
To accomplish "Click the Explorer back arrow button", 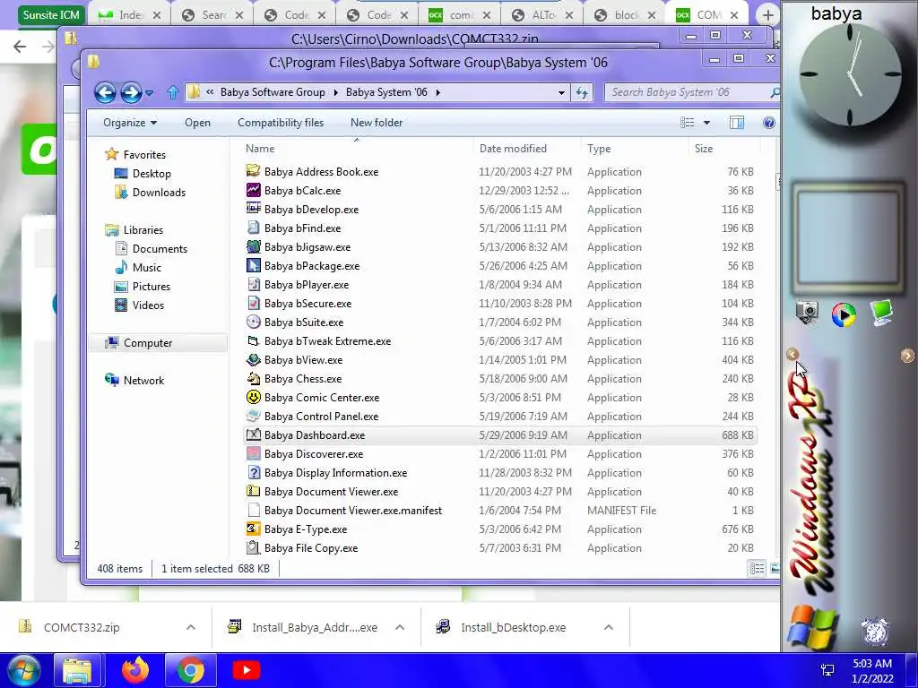I will coord(105,92).
